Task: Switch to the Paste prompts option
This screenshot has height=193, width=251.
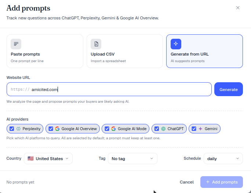Action: [x=45, y=51]
